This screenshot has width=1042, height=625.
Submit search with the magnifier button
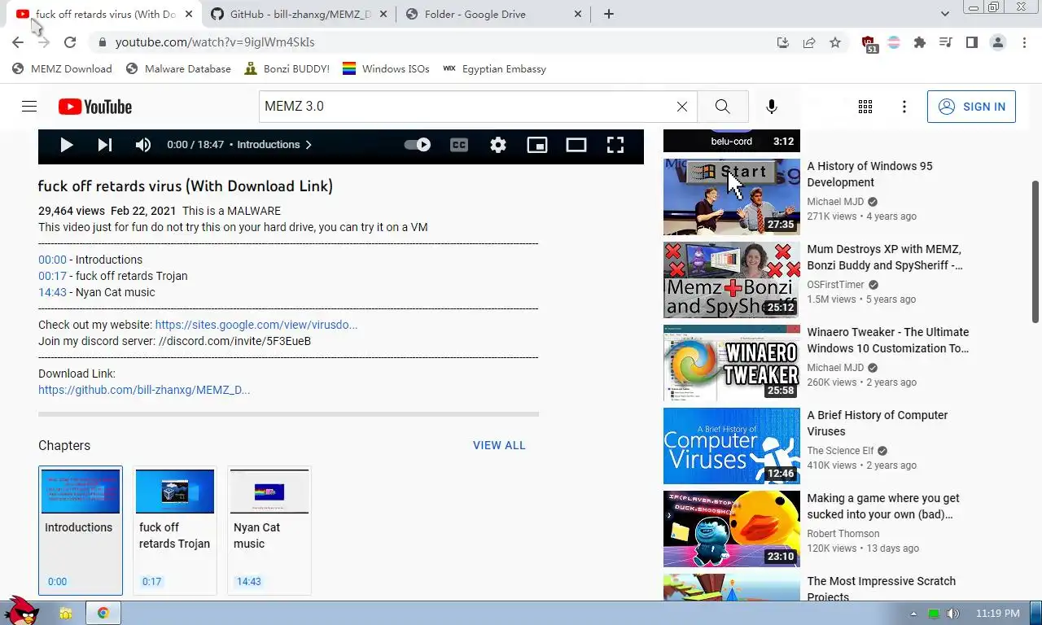coord(722,107)
